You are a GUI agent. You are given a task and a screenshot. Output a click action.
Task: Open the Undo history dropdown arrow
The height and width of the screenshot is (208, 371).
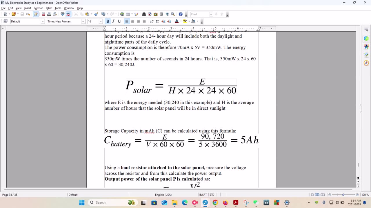point(107,14)
